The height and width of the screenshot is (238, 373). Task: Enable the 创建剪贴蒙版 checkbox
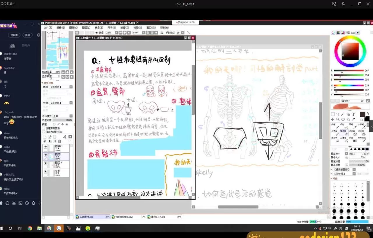pyautogui.click(x=44, y=128)
